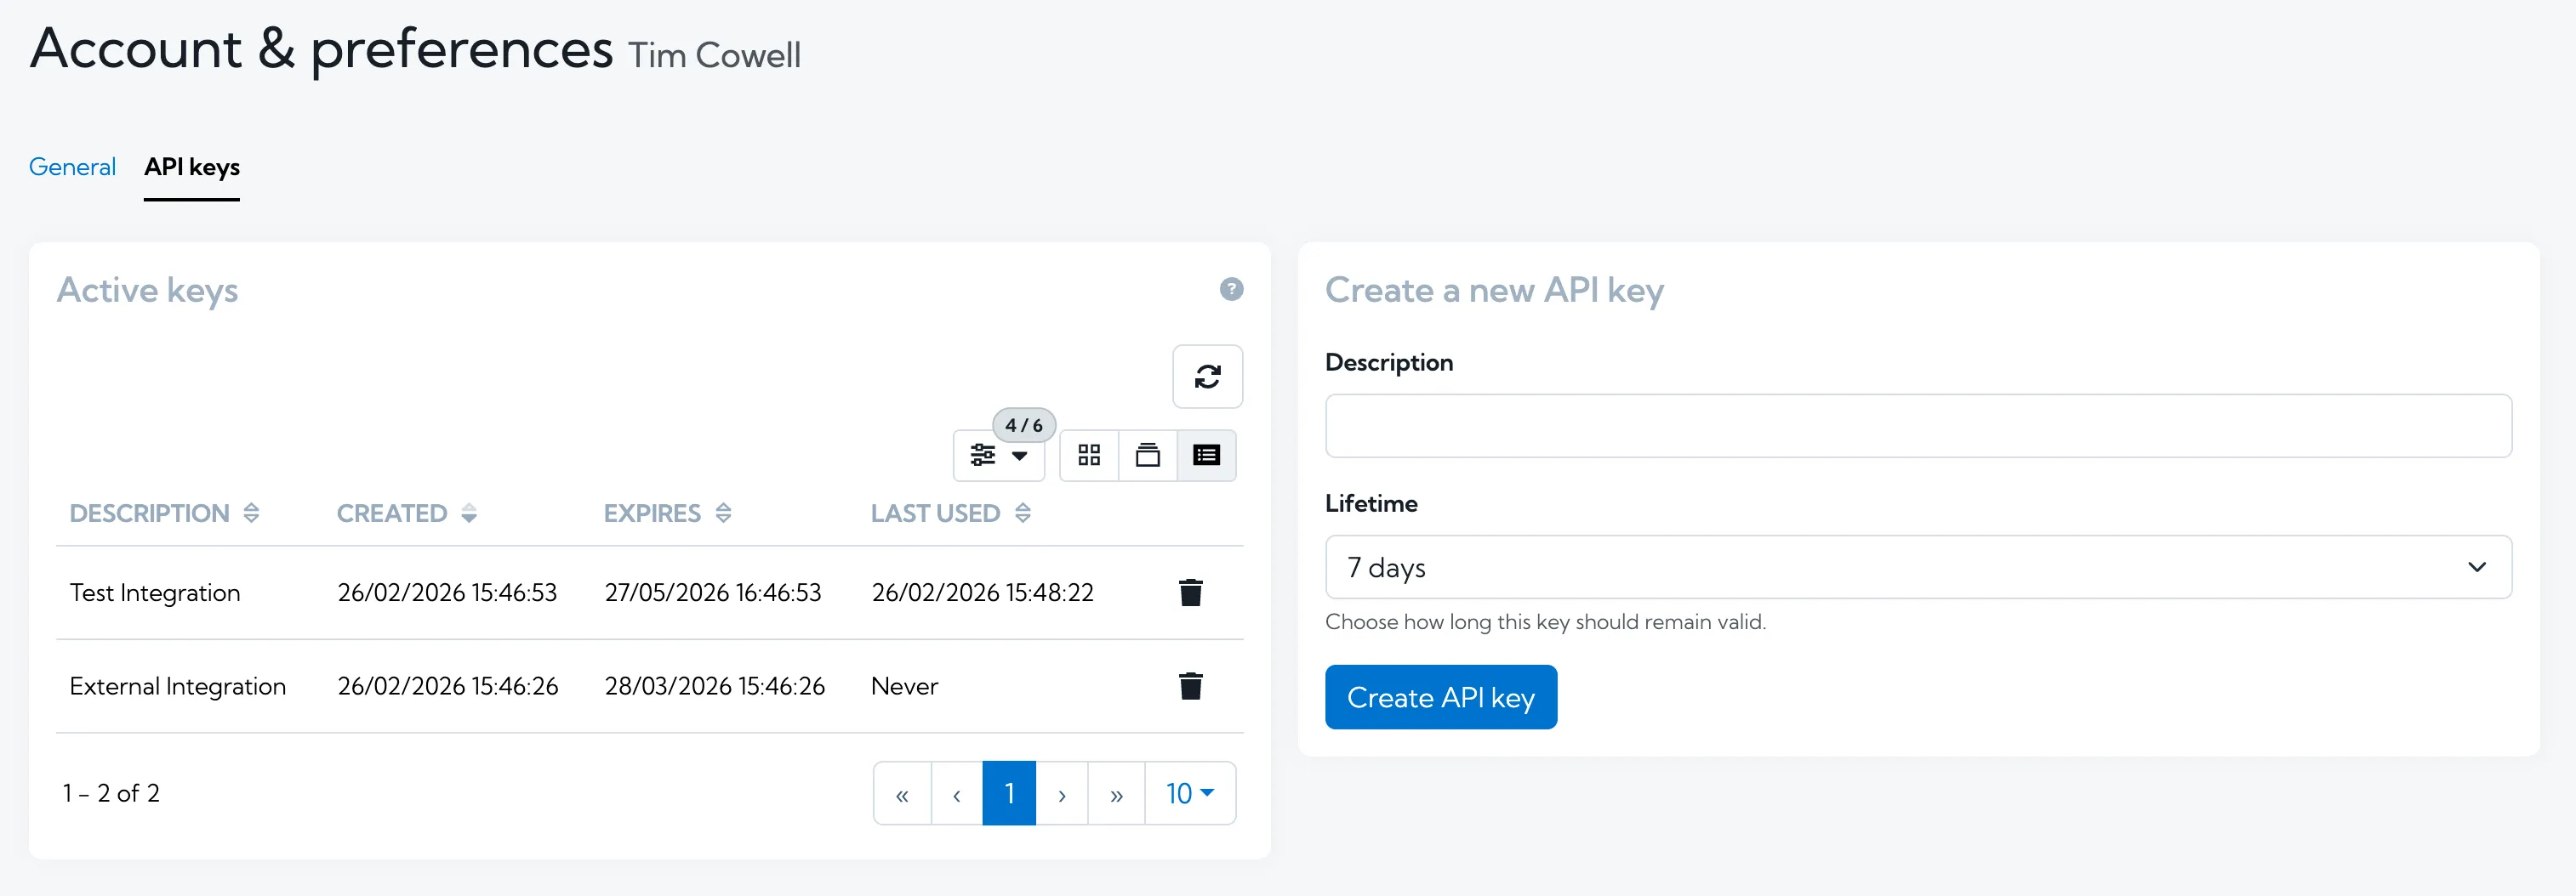Switch to grid view layout
This screenshot has height=896, width=2576.
pyautogui.click(x=1088, y=456)
